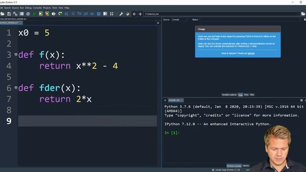The height and width of the screenshot is (172, 306).
Task: Open the Debug menu
Action: pos(28,8)
